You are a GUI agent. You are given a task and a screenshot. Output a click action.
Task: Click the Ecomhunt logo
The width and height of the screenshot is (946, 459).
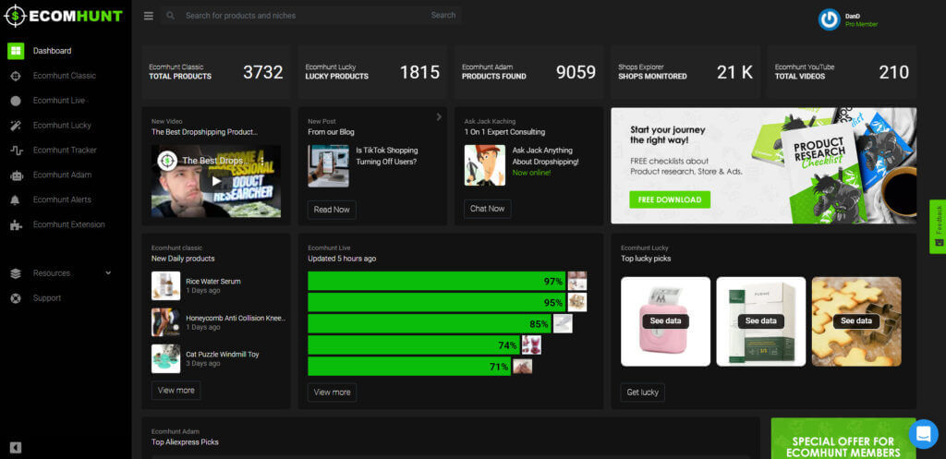64,16
